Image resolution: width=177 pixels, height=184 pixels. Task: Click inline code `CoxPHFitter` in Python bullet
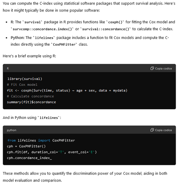[x=64, y=45]
